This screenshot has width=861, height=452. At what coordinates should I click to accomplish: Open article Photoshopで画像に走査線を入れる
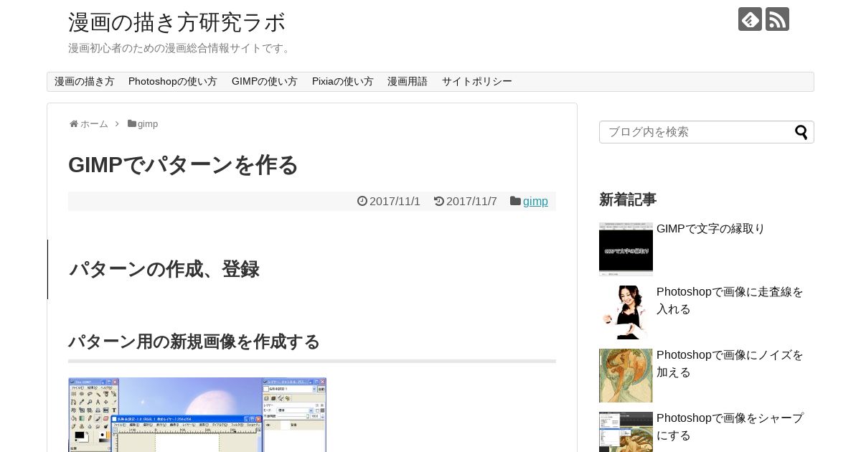[x=730, y=301]
